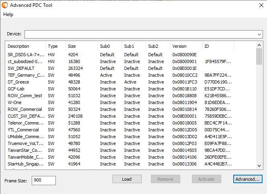Sort by Size column header
267x194 pixels.
click(x=82, y=46)
